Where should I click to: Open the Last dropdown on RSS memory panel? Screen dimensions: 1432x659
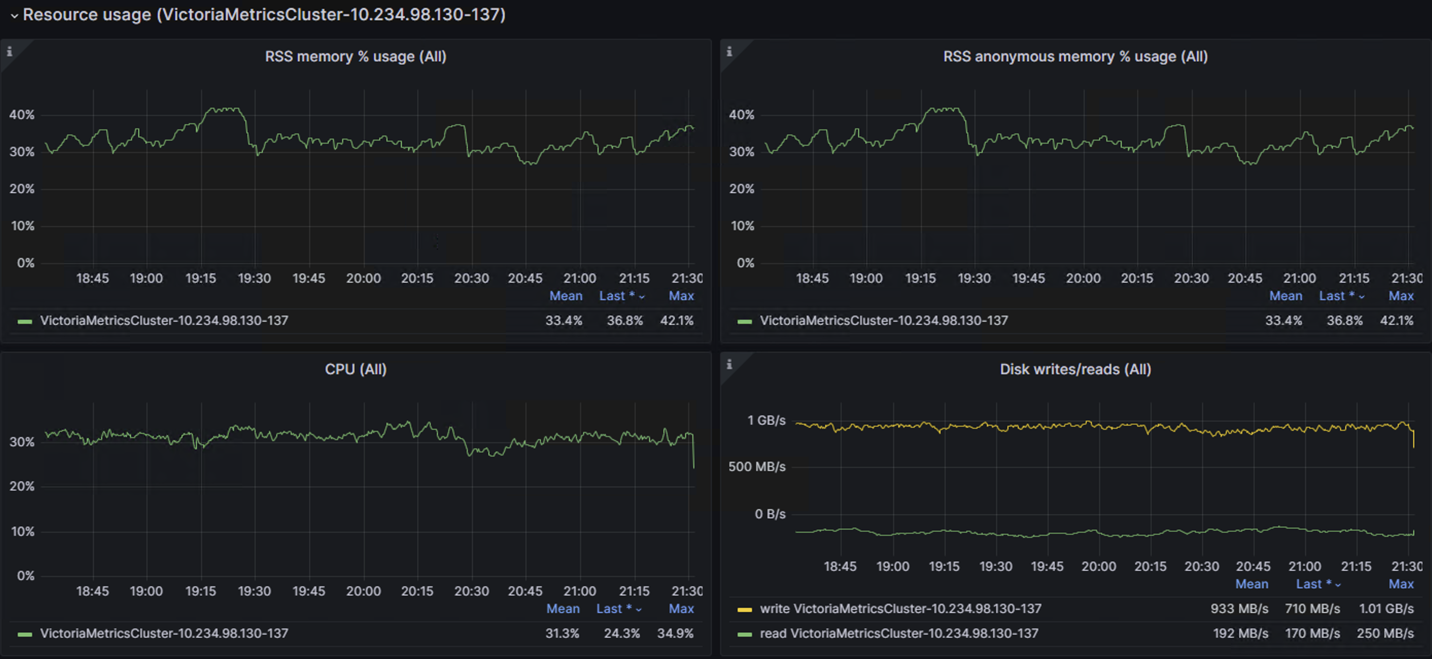tap(621, 296)
